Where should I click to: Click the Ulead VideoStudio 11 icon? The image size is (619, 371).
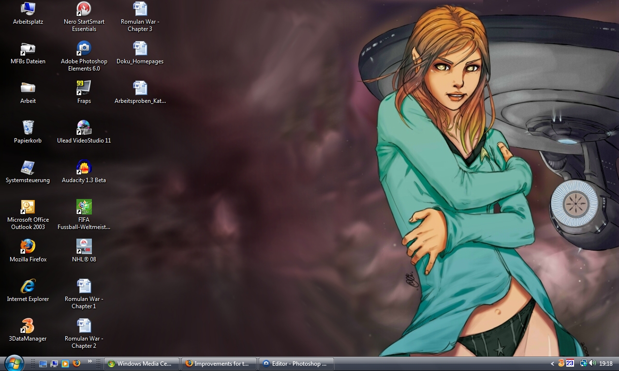point(84,128)
